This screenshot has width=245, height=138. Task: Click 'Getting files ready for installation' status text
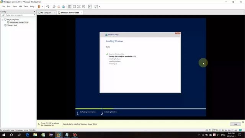[122, 56]
